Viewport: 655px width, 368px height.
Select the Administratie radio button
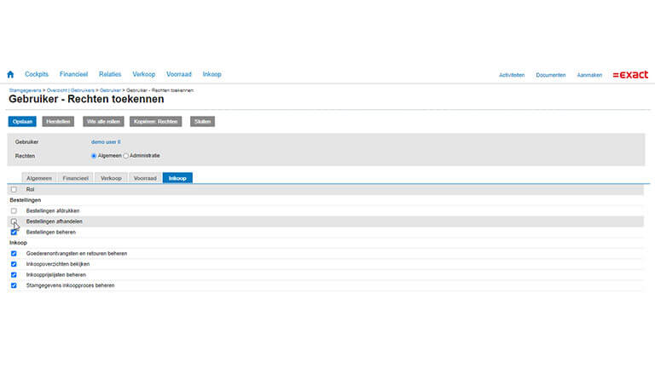pos(126,156)
